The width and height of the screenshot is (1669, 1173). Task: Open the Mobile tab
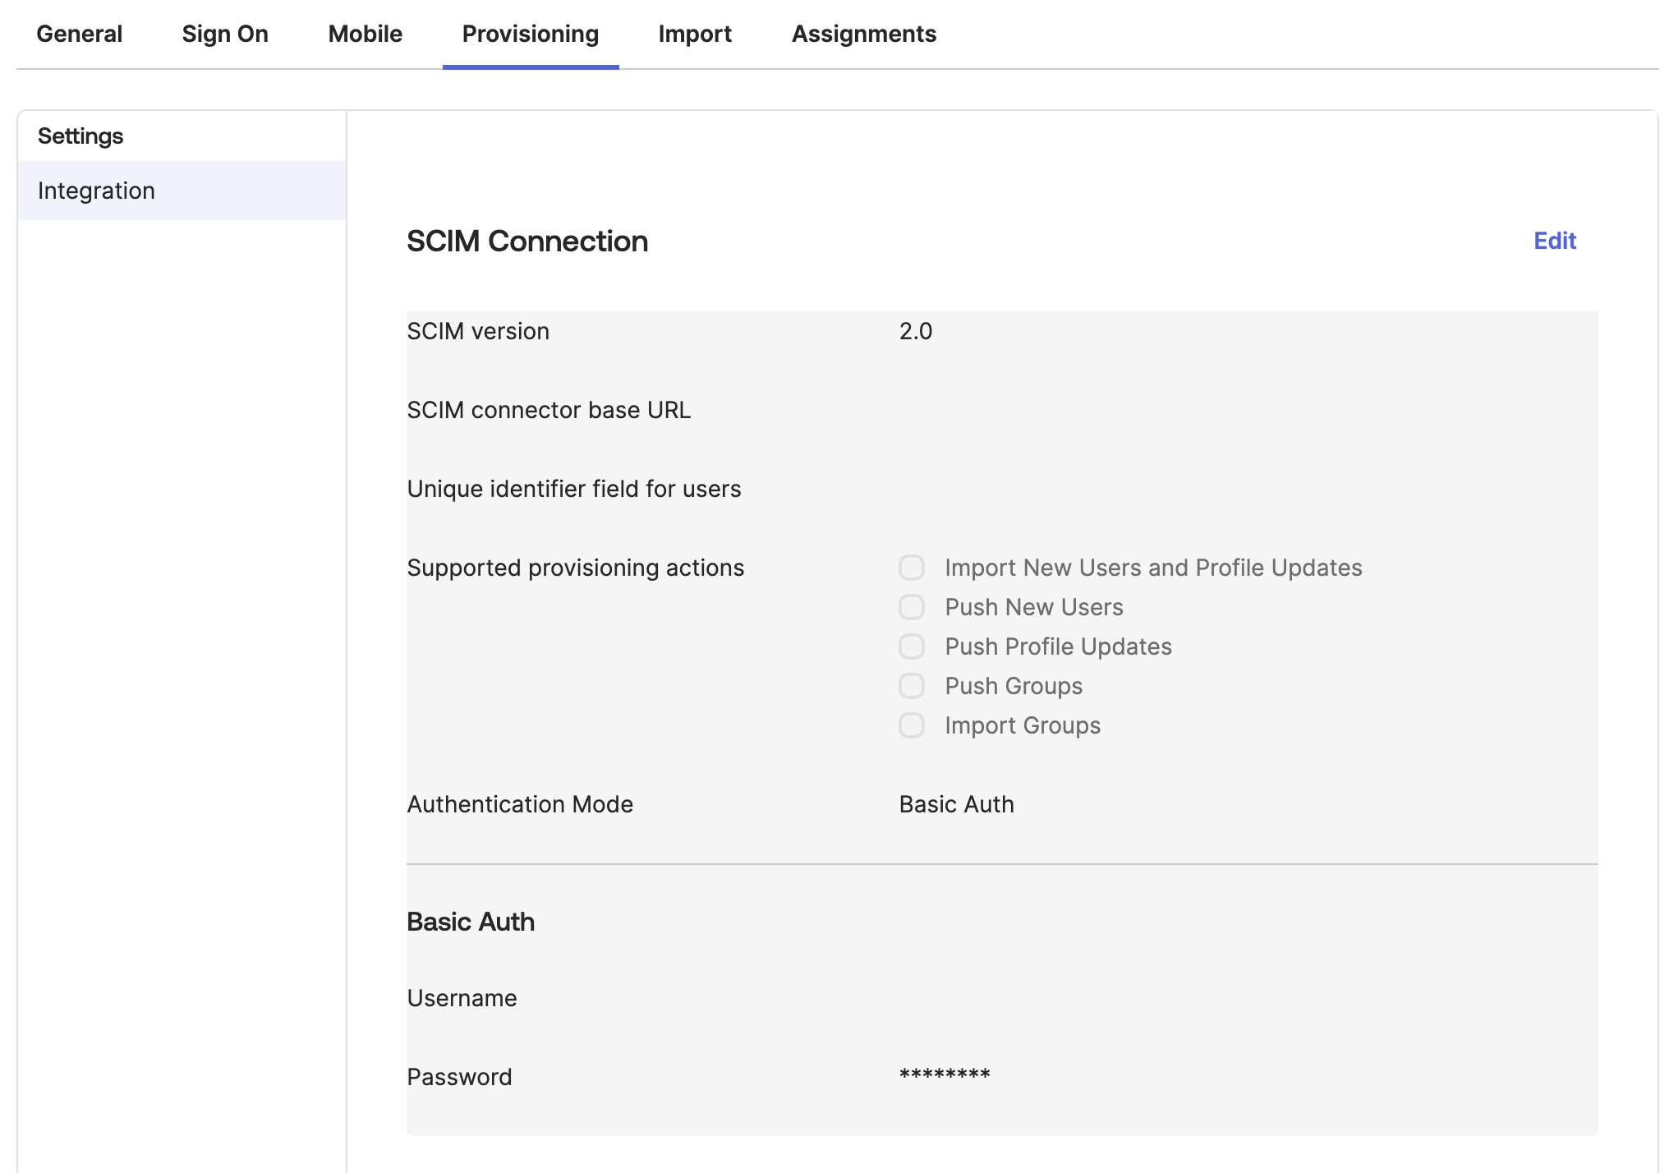pos(365,34)
